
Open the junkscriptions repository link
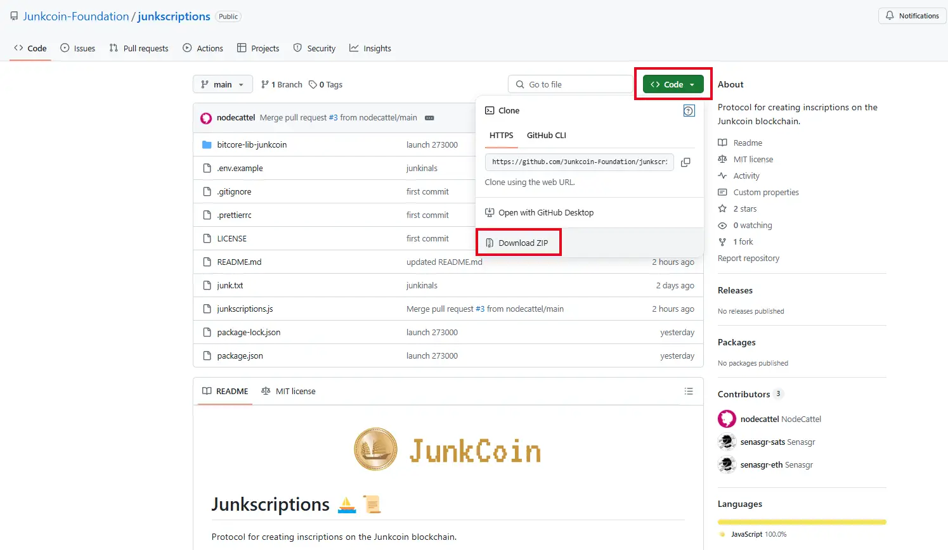(174, 16)
